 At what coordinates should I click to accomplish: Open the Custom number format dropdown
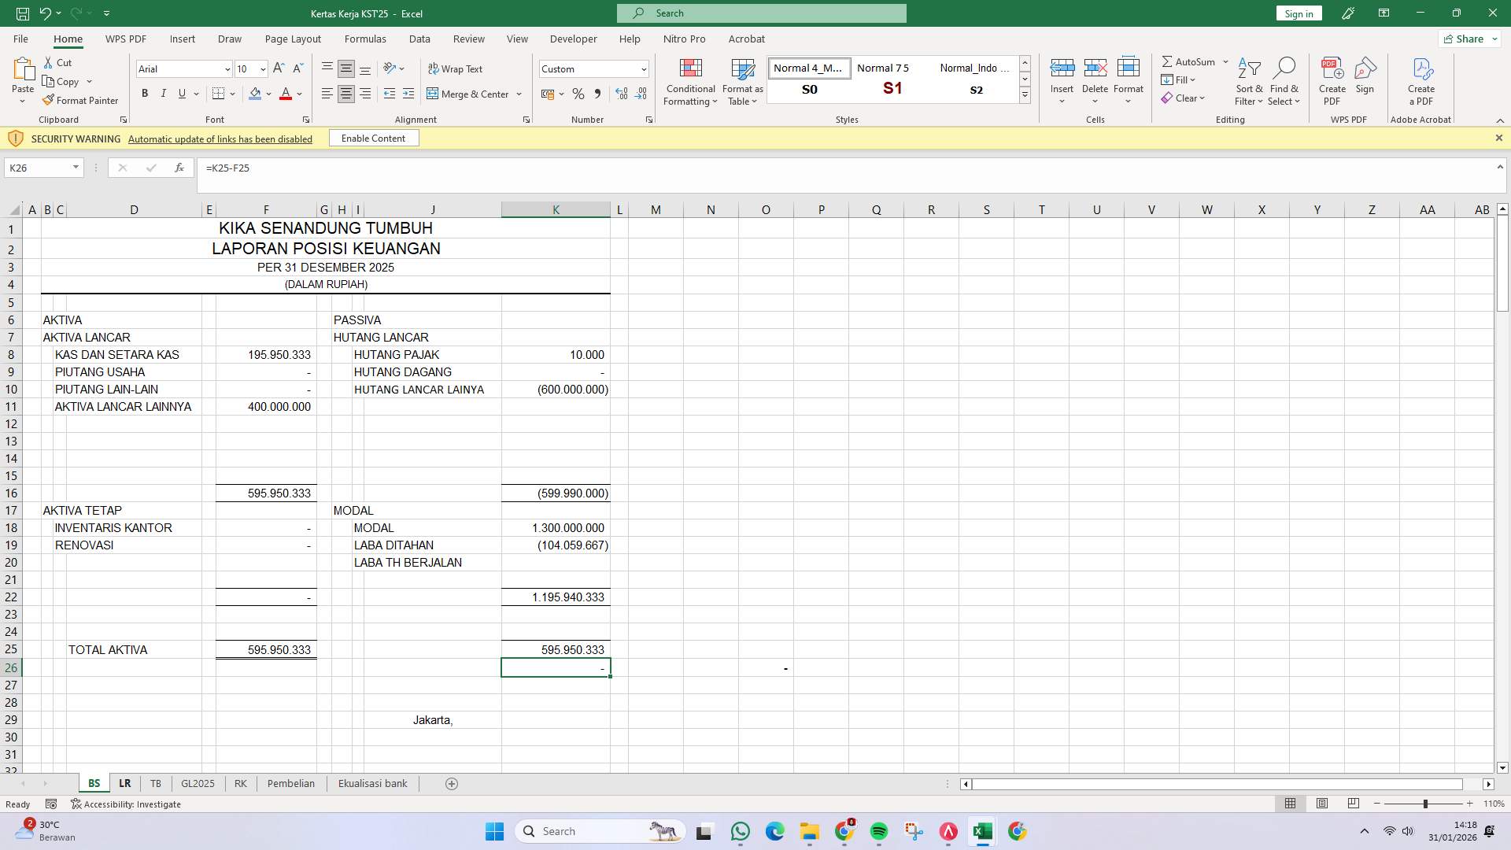pos(642,68)
